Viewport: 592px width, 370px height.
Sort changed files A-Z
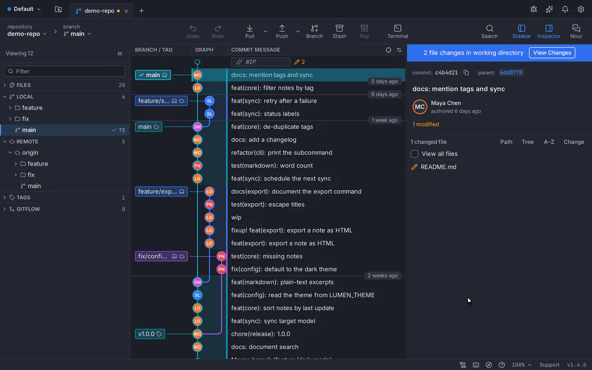pos(549,142)
